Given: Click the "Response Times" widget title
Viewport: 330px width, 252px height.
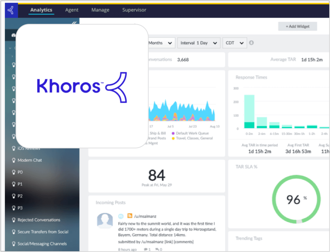Looking at the screenshot, I should pos(252,77).
